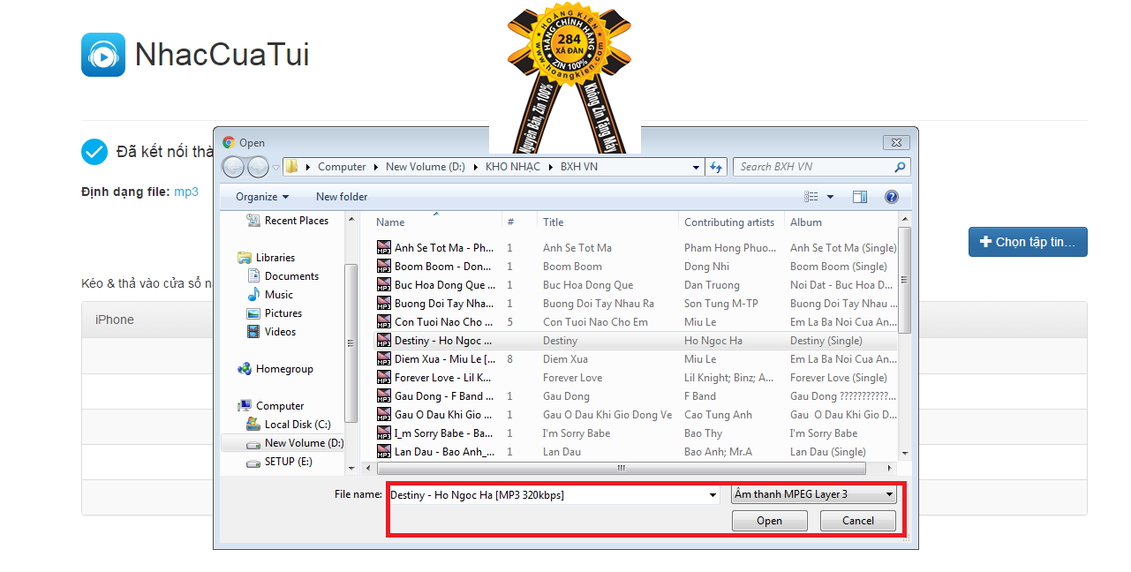Select the MP3 icon of Forever Love file
The height and width of the screenshot is (572, 1131).
(x=384, y=378)
